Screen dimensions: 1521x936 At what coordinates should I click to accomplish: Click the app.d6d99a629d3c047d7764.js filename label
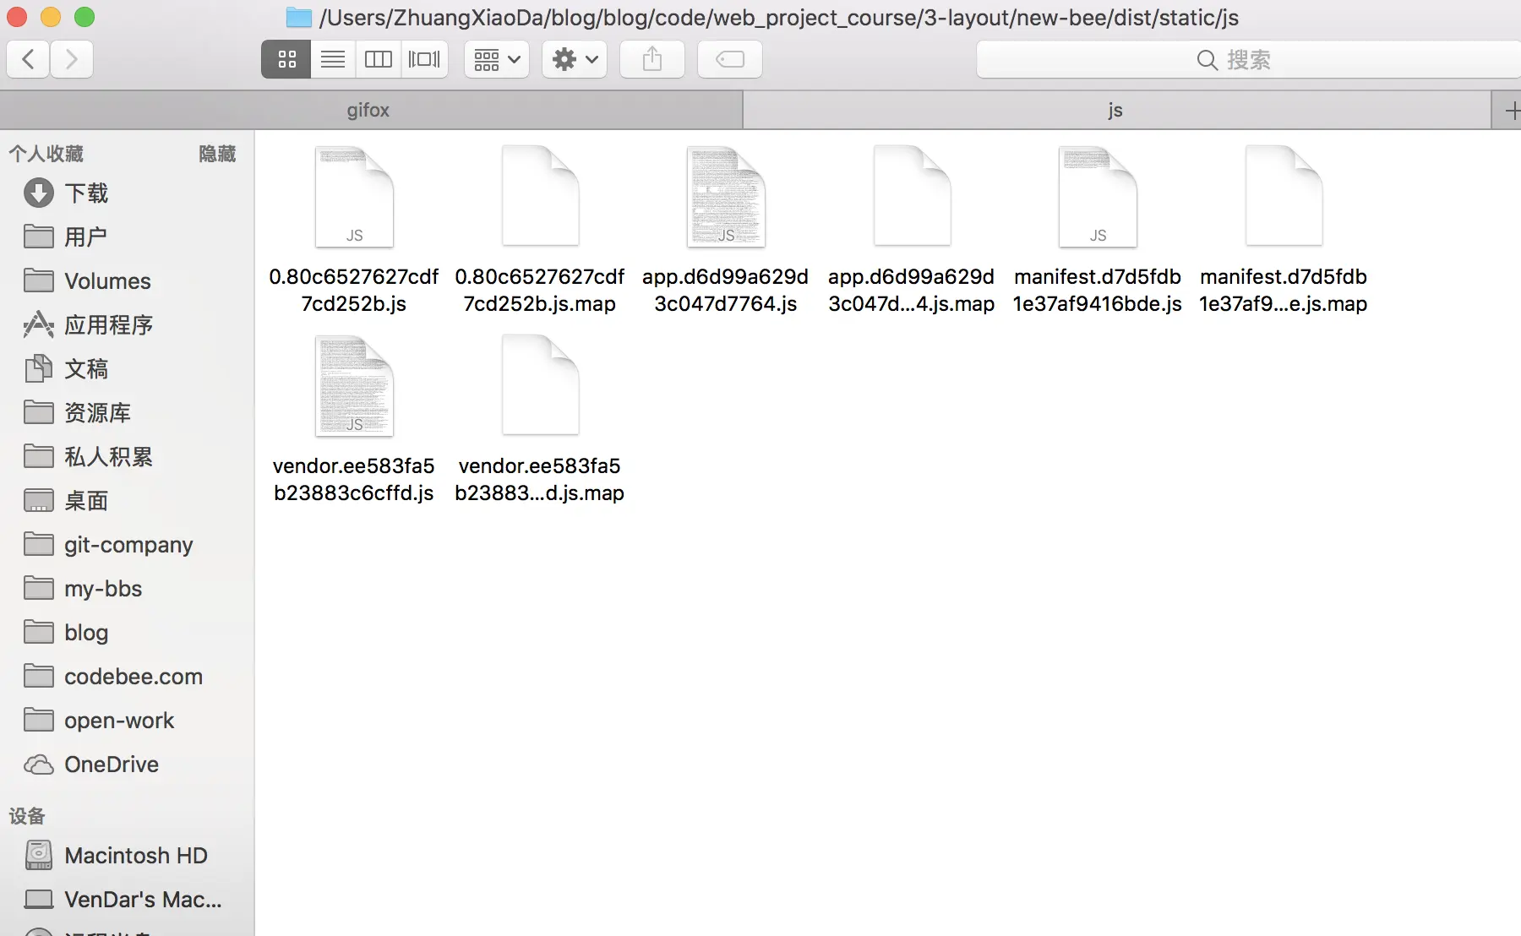pyautogui.click(x=726, y=290)
